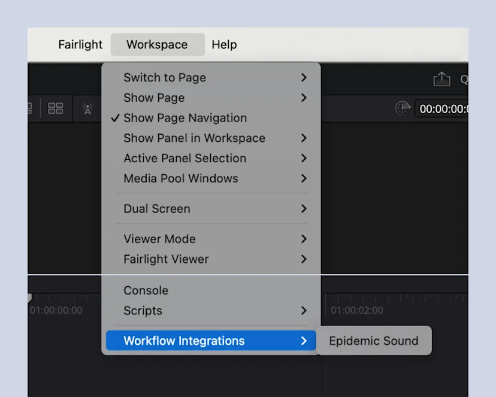This screenshot has height=397, width=496.
Task: Open the Viewer Mode submenu
Action: [x=159, y=239]
